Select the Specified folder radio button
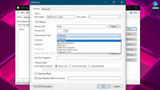 pos(89,66)
